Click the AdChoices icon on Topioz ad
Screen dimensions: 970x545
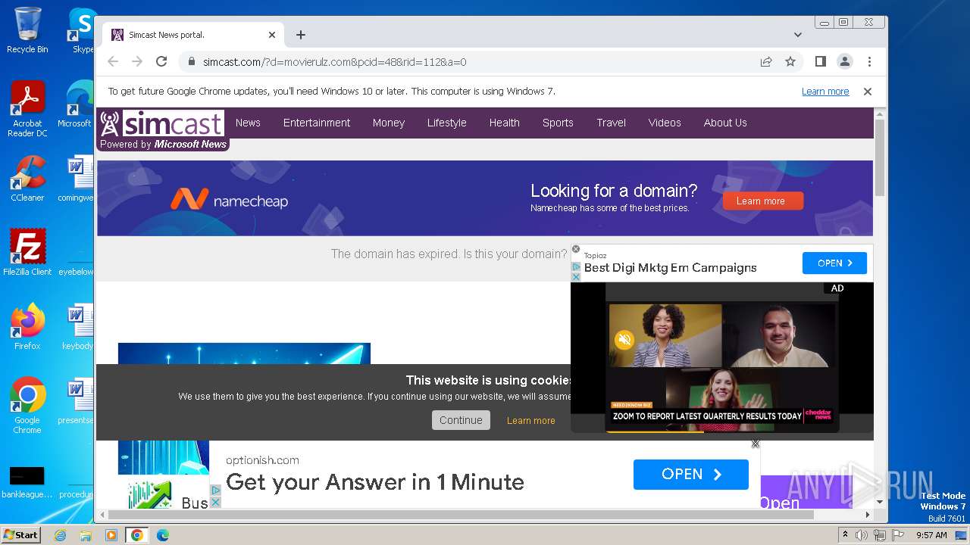(575, 266)
